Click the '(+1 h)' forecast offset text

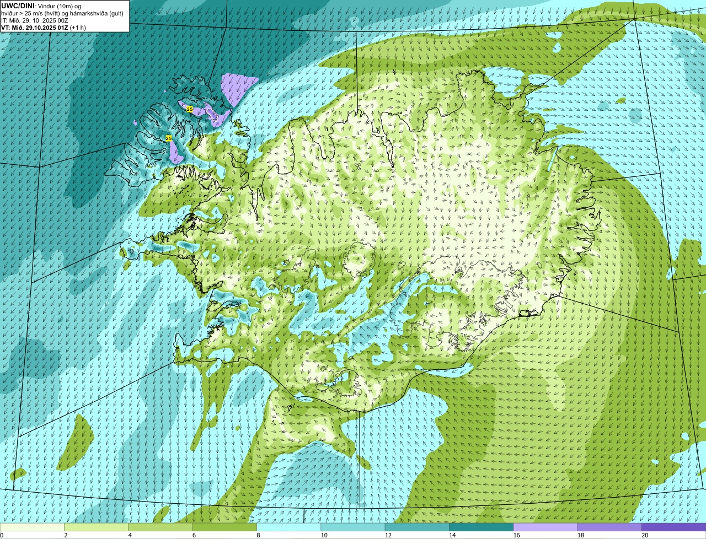78,28
